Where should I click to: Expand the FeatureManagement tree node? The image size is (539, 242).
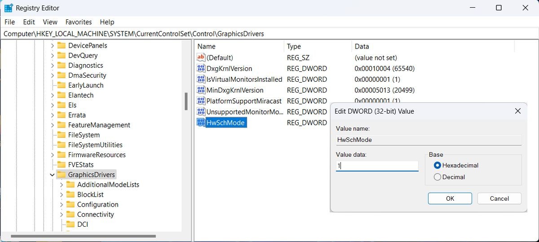pyautogui.click(x=52, y=125)
